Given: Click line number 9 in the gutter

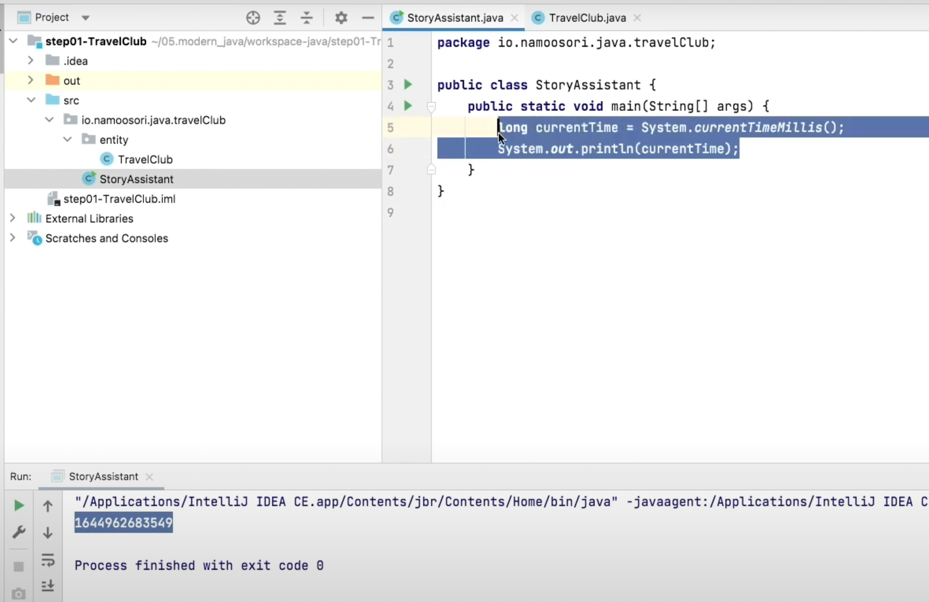Looking at the screenshot, I should tap(390, 212).
